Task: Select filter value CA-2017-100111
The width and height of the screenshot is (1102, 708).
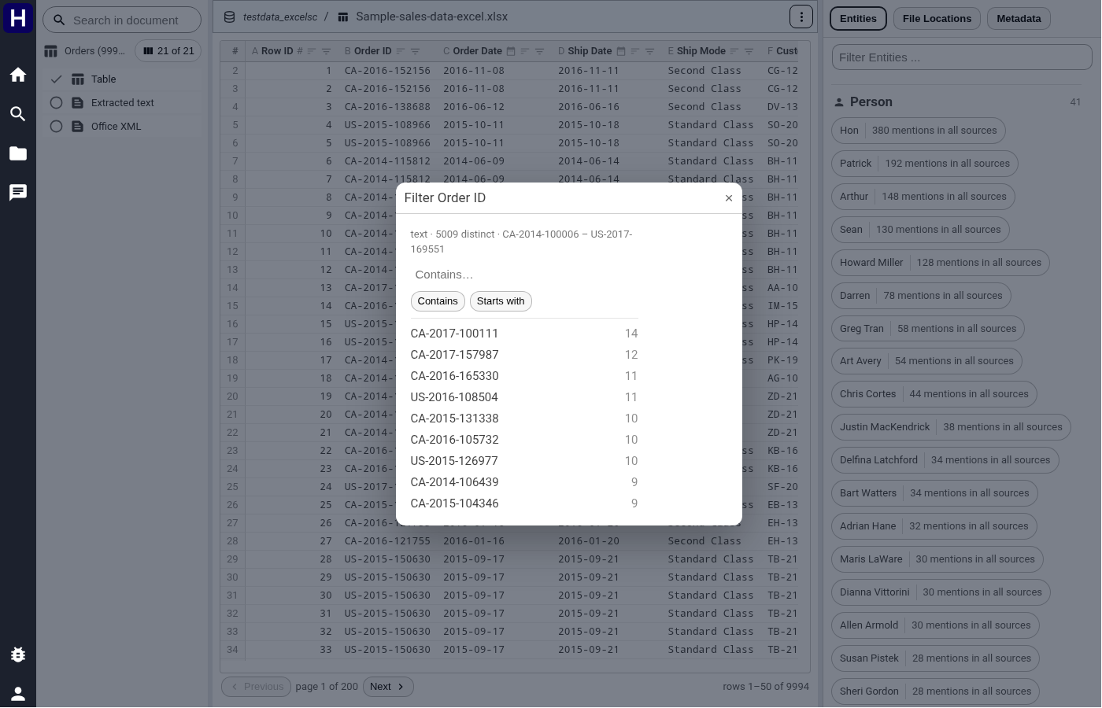Action: (524, 334)
